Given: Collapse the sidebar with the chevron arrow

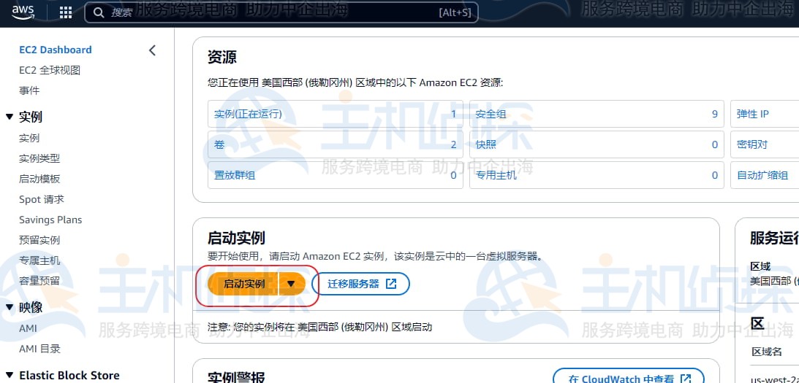Looking at the screenshot, I should pyautogui.click(x=152, y=50).
